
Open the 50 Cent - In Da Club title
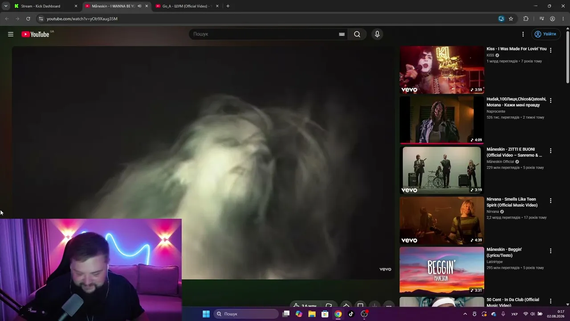[x=513, y=302]
